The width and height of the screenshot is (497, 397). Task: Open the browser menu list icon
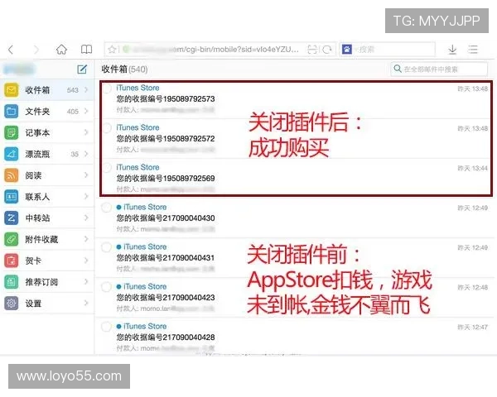pyautogui.click(x=473, y=50)
